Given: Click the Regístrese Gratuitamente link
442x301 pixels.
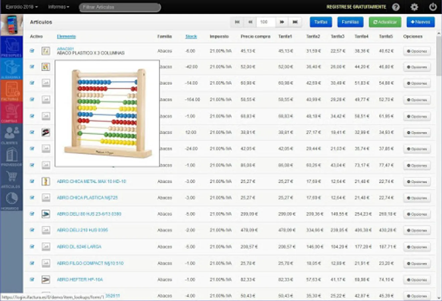Looking at the screenshot, I should [356, 7].
